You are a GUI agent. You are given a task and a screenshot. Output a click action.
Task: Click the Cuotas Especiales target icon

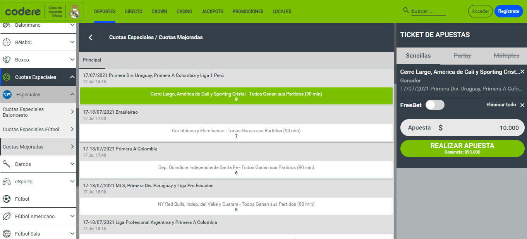(7, 77)
